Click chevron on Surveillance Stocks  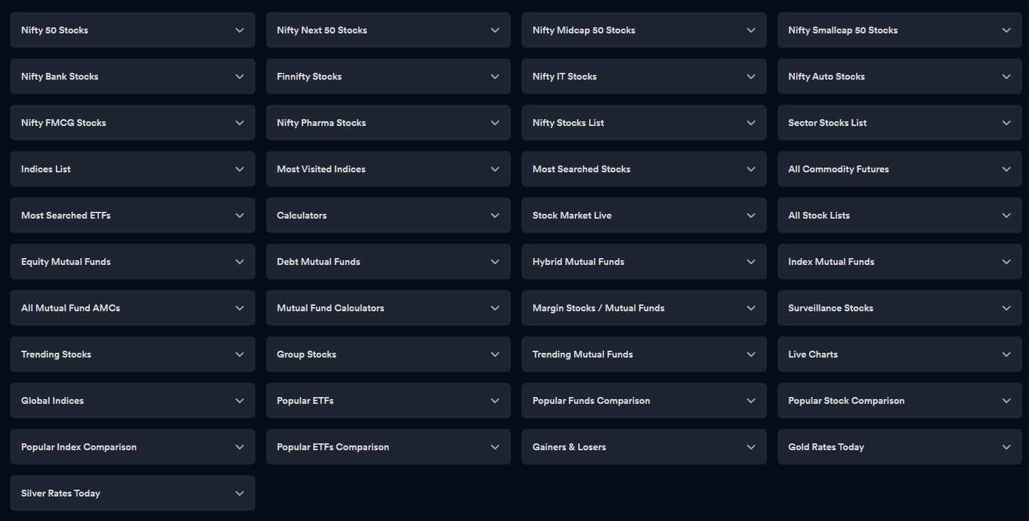(x=1007, y=308)
